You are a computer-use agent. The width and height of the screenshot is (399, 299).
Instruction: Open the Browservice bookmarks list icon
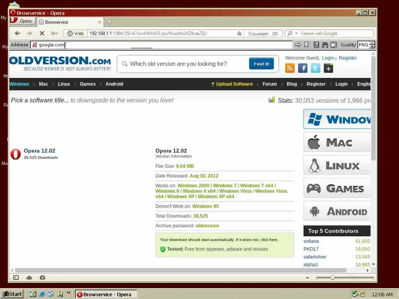(316, 45)
